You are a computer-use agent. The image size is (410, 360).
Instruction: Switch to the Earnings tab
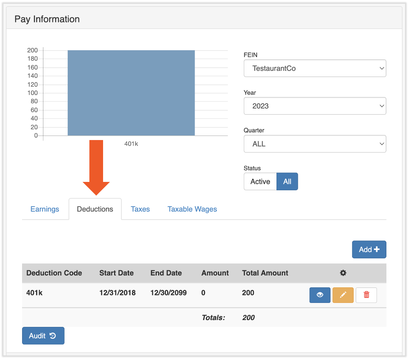(44, 209)
